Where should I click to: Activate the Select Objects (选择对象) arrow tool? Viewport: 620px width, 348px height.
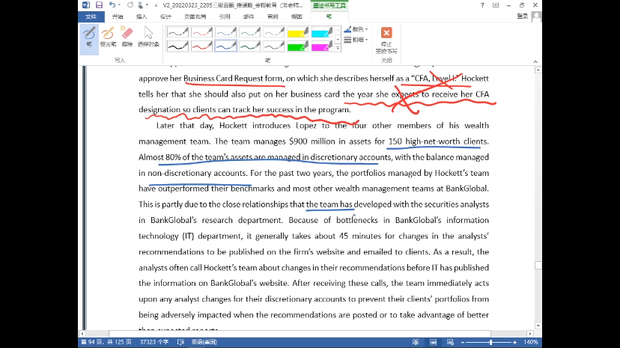[148, 36]
